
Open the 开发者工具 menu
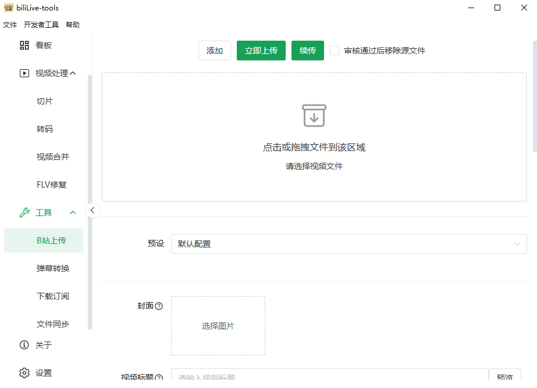(x=41, y=25)
